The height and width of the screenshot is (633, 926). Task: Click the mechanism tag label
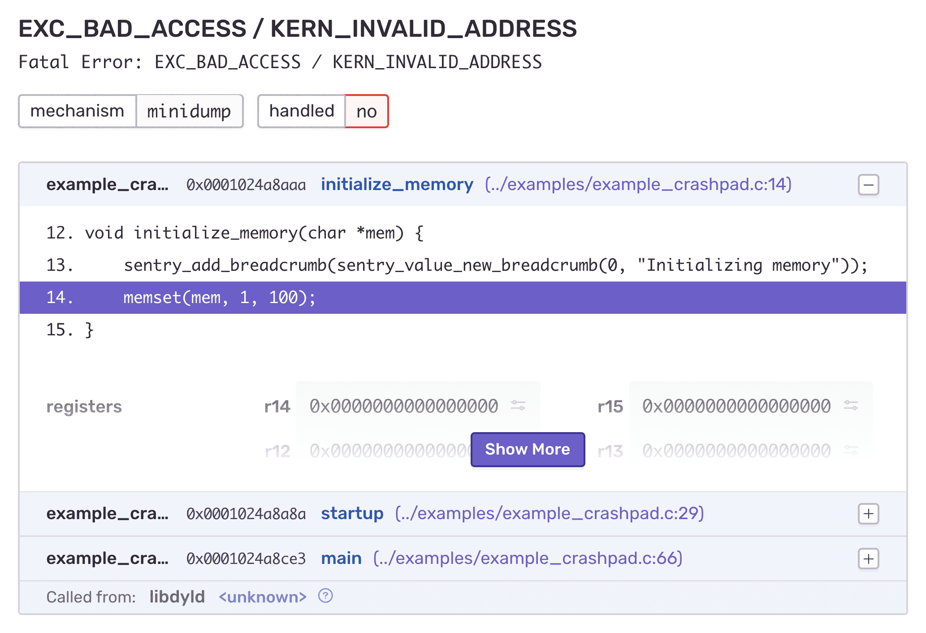[77, 111]
